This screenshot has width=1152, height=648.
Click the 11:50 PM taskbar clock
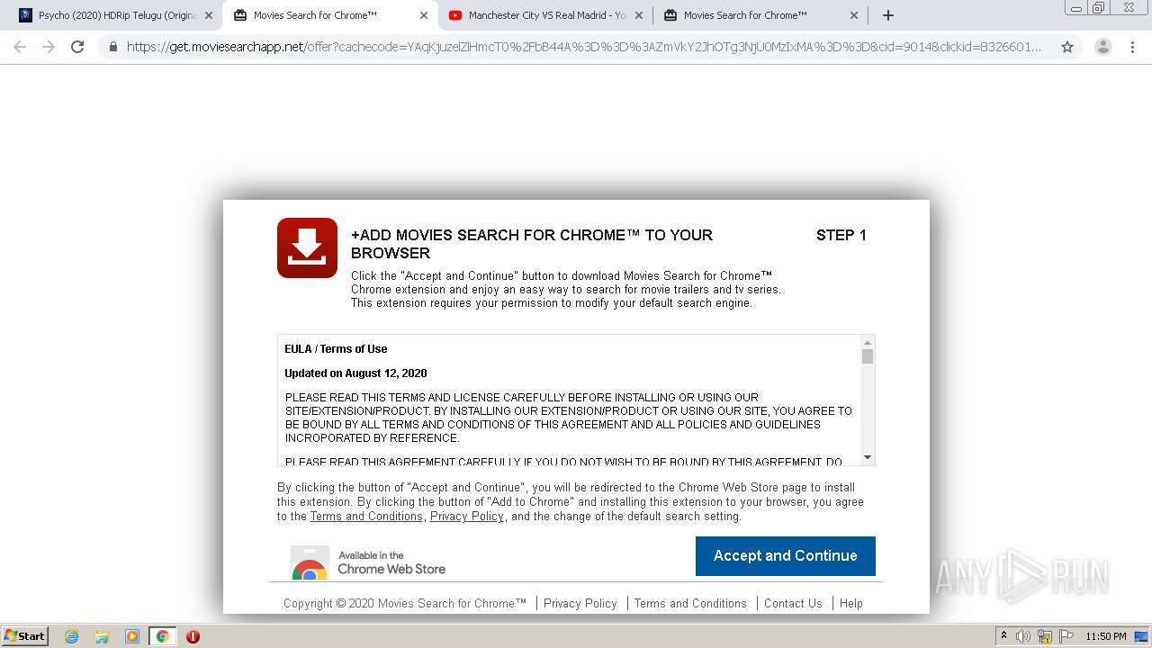[x=1106, y=636]
